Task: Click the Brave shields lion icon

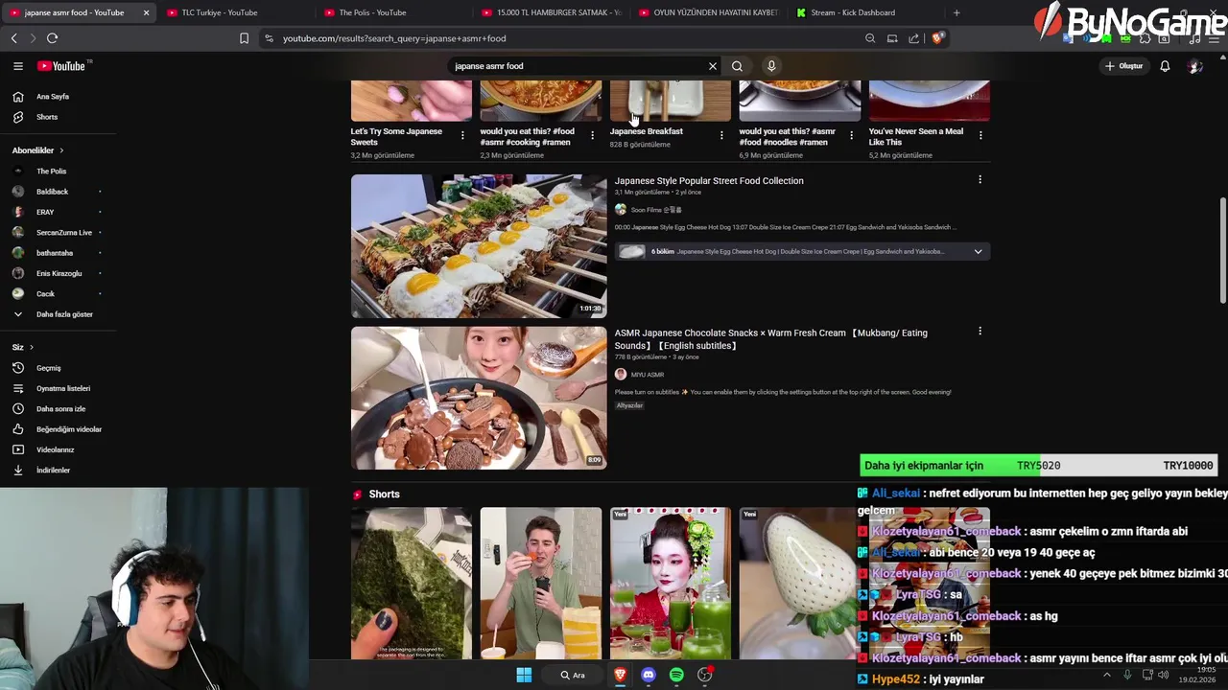Action: (x=937, y=38)
